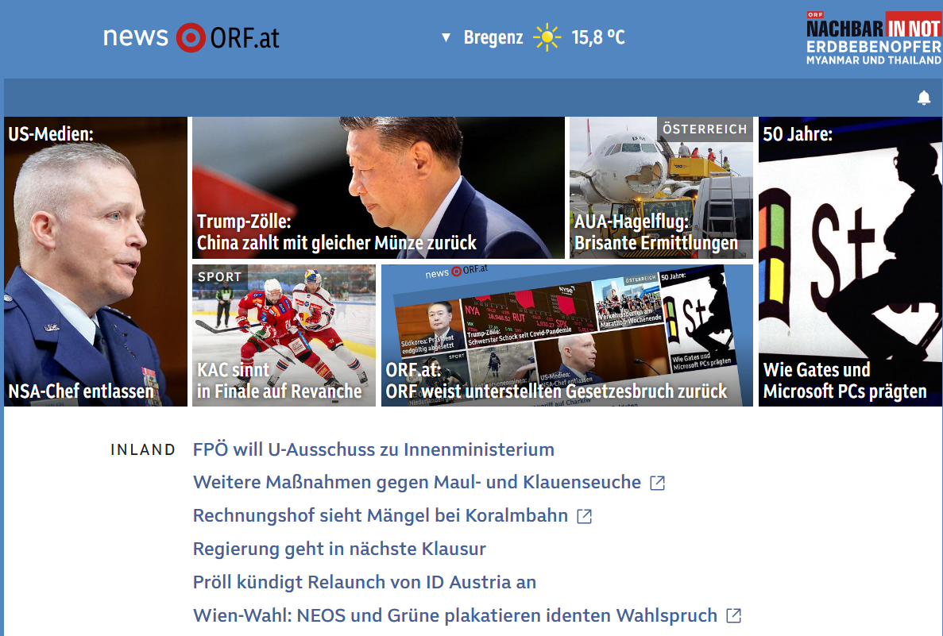The width and height of the screenshot is (943, 636).
Task: Open ORF weist unterstellten Gesetzesbruch zurück tile
Action: 567,335
